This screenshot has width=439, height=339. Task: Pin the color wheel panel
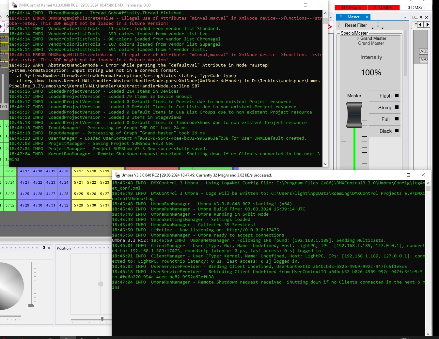pos(44,248)
